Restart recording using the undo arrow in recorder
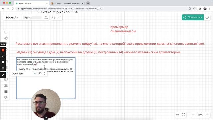The height and width of the screenshot is (120, 213). (3, 56)
